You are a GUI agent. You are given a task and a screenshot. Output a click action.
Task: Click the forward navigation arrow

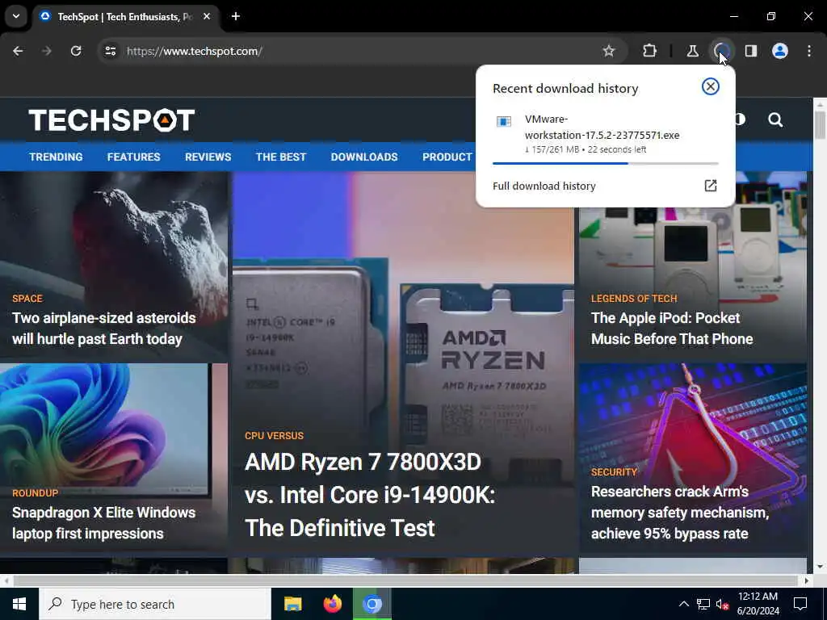46,51
